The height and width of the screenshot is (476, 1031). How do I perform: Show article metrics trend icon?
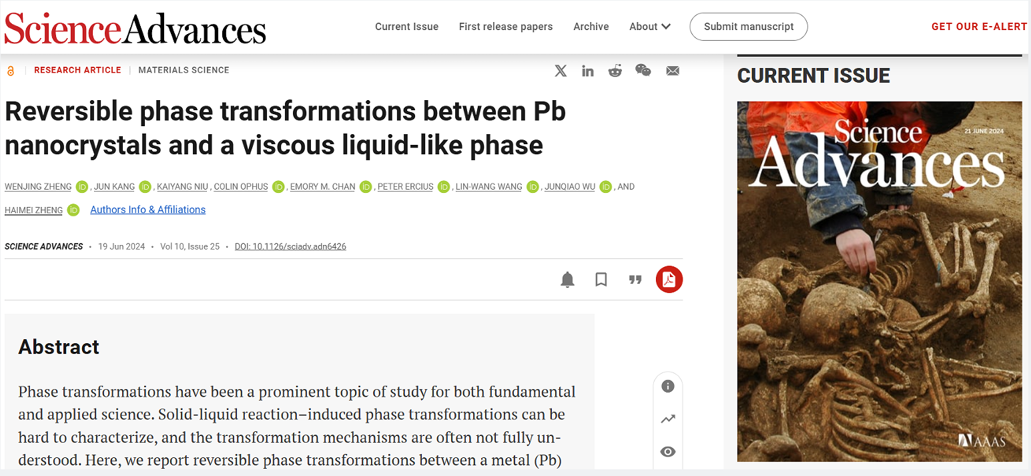pos(667,419)
